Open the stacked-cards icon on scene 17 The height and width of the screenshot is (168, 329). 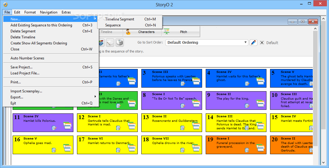coord(132,148)
